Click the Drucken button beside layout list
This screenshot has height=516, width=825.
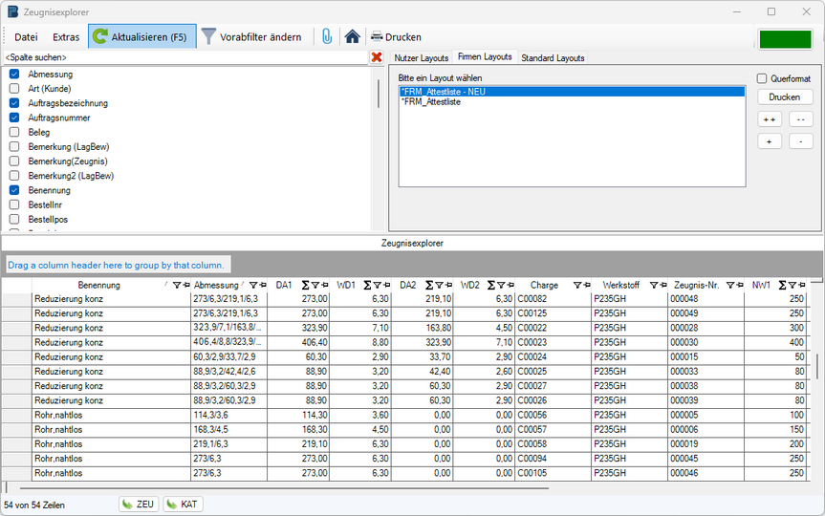(785, 97)
